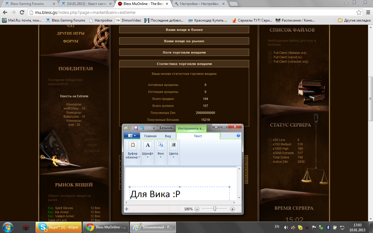The width and height of the screenshot is (373, 233).
Task: Open the Full Client (rutracker.org) link
Action: coord(291,61)
